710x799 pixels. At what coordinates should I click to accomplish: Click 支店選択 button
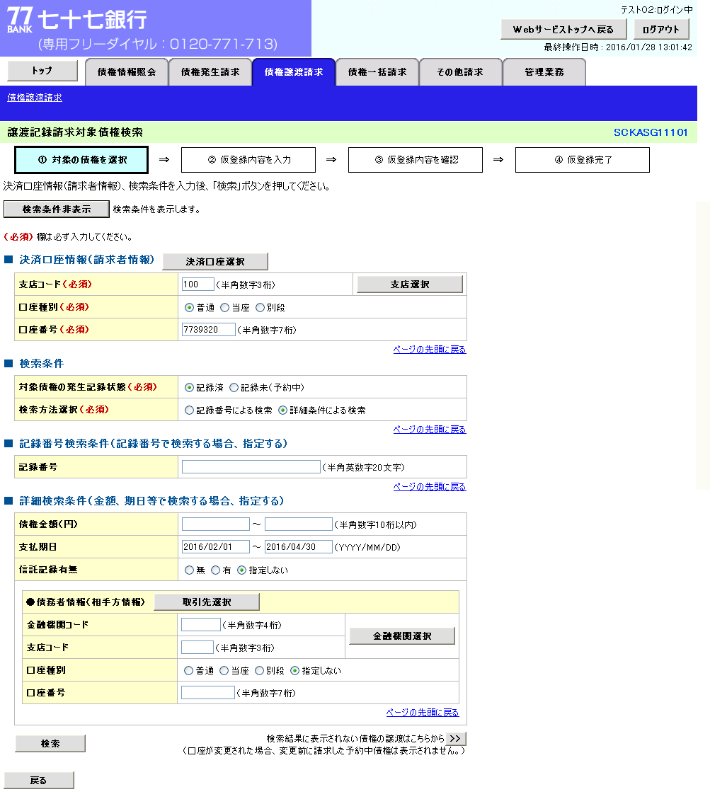pyautogui.click(x=410, y=284)
